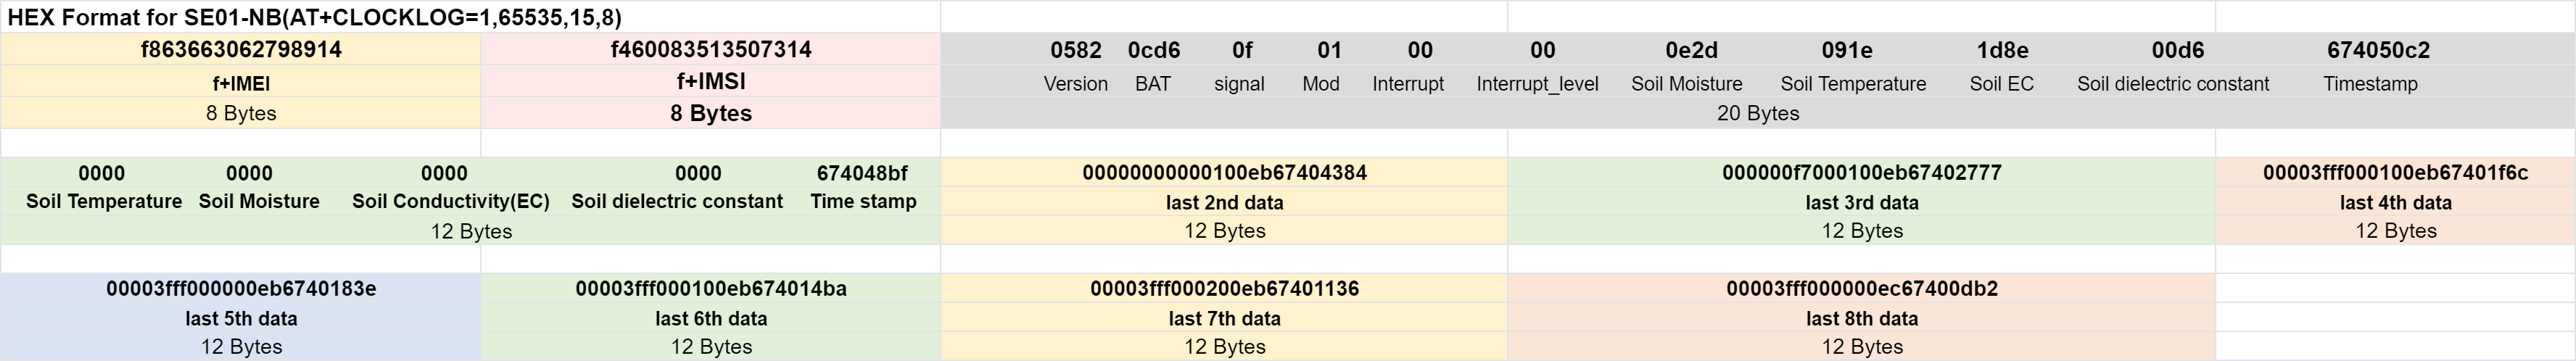Click the 674050c2 Timestamp value

[2370, 50]
